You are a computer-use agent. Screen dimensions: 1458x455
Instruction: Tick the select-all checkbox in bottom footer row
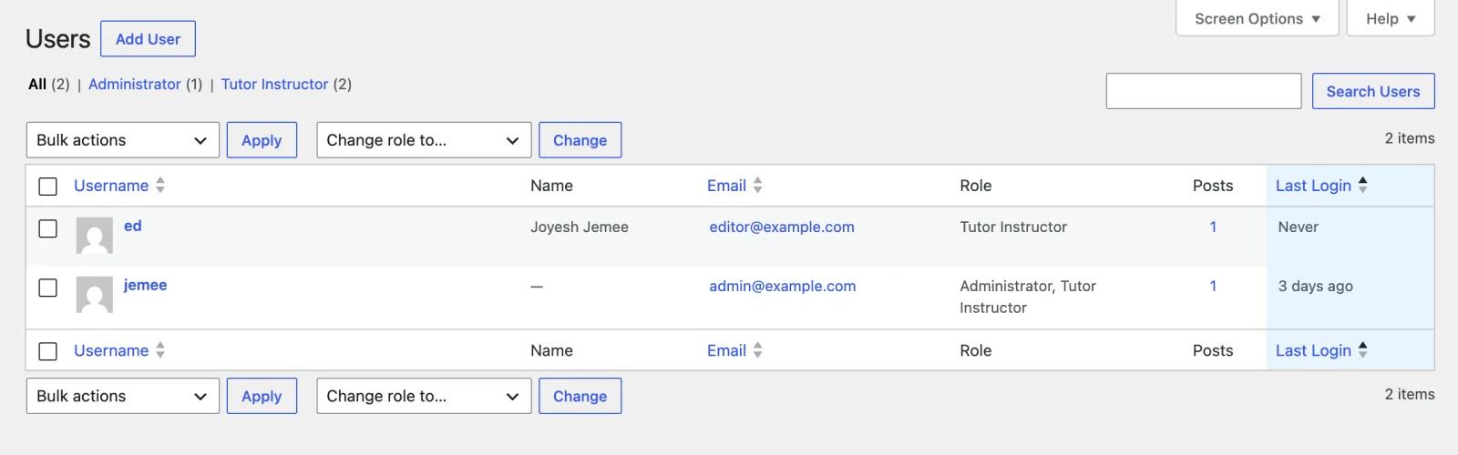pos(48,351)
